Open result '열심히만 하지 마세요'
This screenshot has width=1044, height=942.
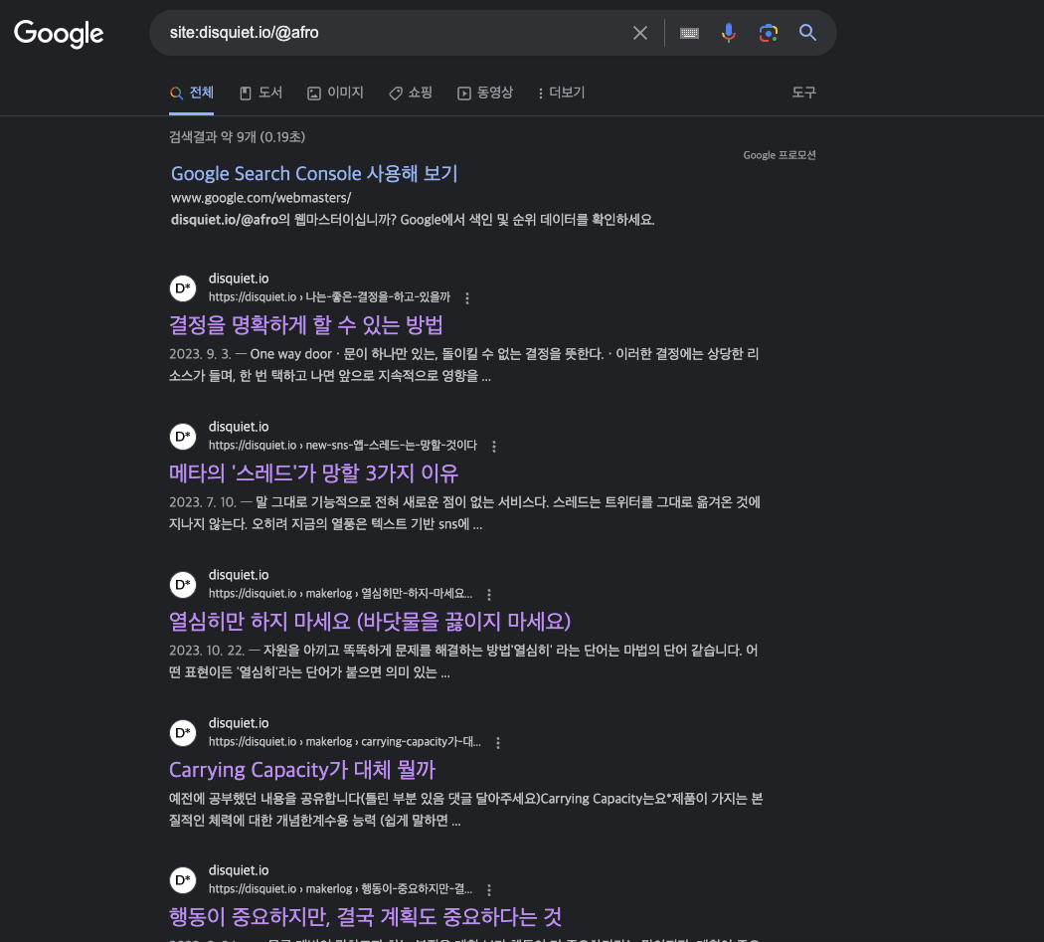(370, 622)
